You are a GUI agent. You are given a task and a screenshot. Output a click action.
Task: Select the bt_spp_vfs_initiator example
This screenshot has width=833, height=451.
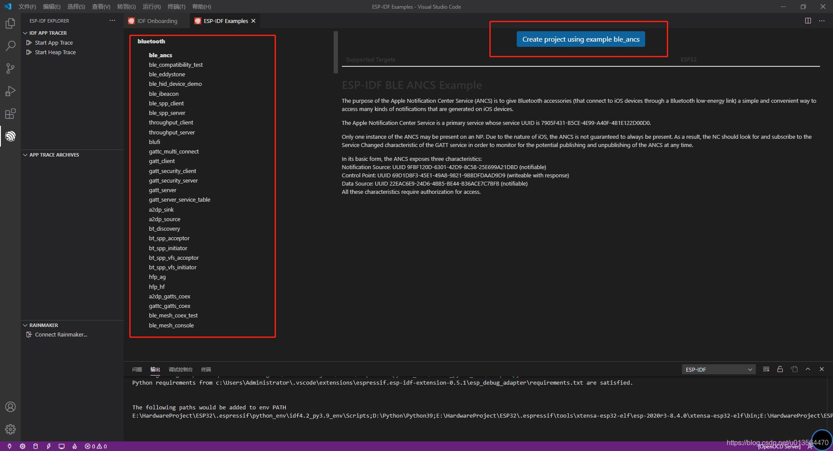[x=173, y=267]
